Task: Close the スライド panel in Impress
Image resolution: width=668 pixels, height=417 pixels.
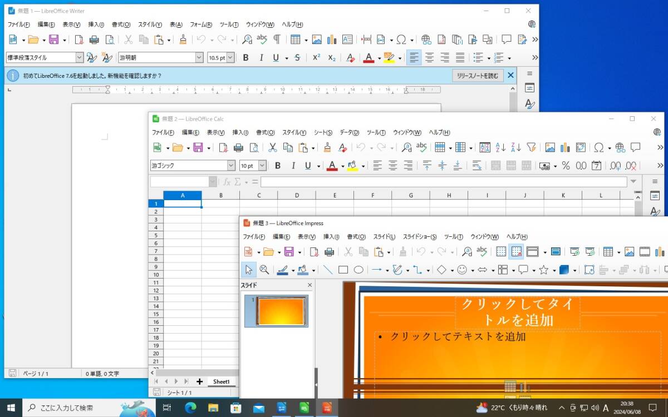Action: pyautogui.click(x=310, y=285)
